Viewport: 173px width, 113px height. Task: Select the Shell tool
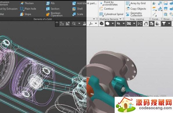(x=78, y=9)
